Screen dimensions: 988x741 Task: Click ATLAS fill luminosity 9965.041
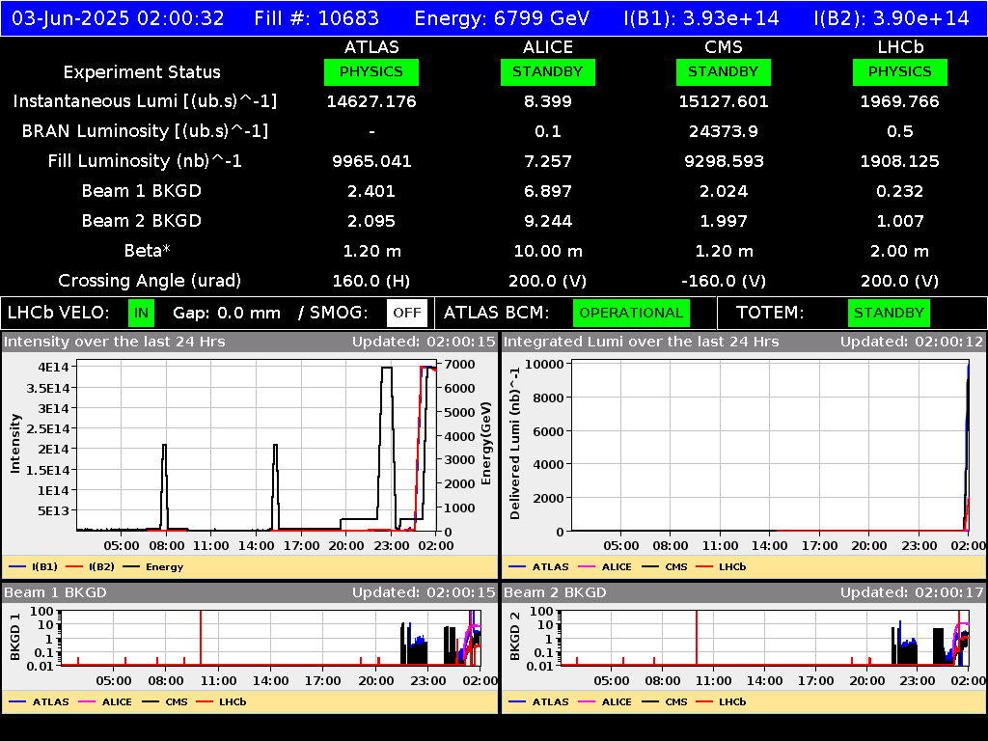(x=371, y=161)
